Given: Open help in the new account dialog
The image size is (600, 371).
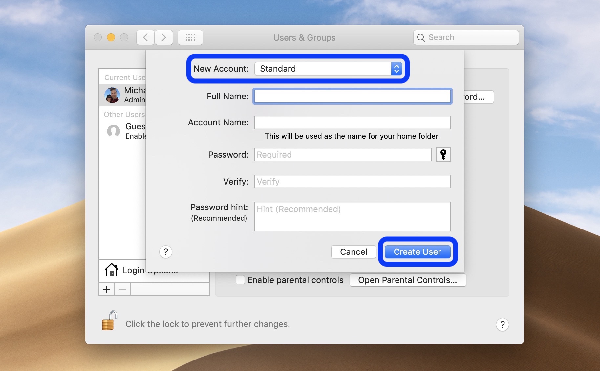Looking at the screenshot, I should coord(166,252).
